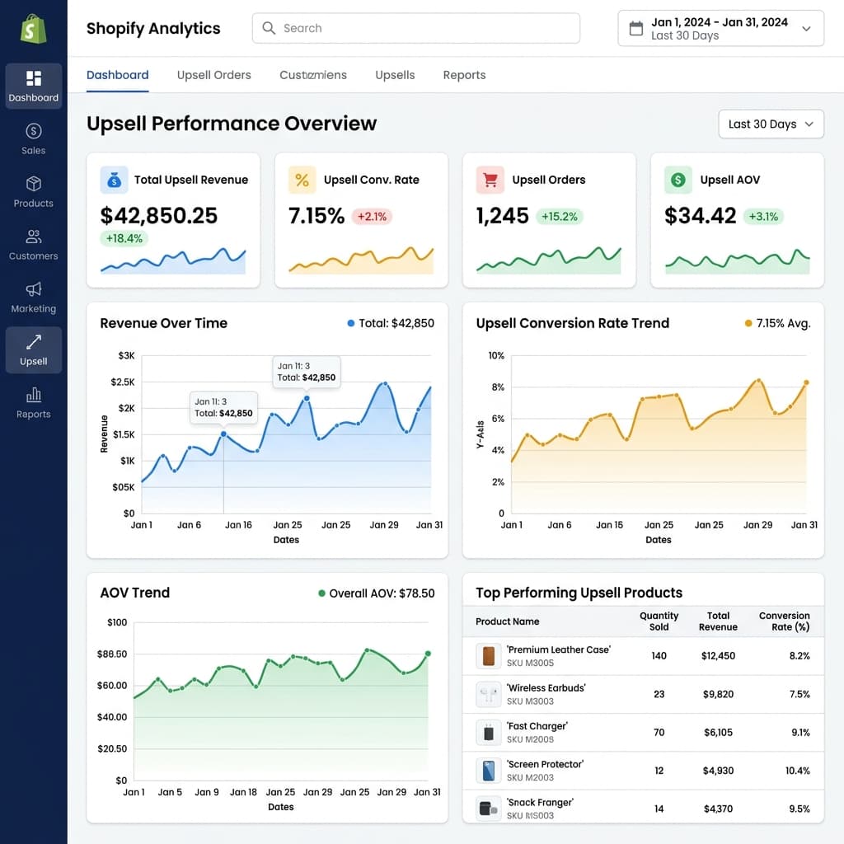The width and height of the screenshot is (844, 844).
Task: Click the AOV Trend chart title
Action: tap(134, 593)
